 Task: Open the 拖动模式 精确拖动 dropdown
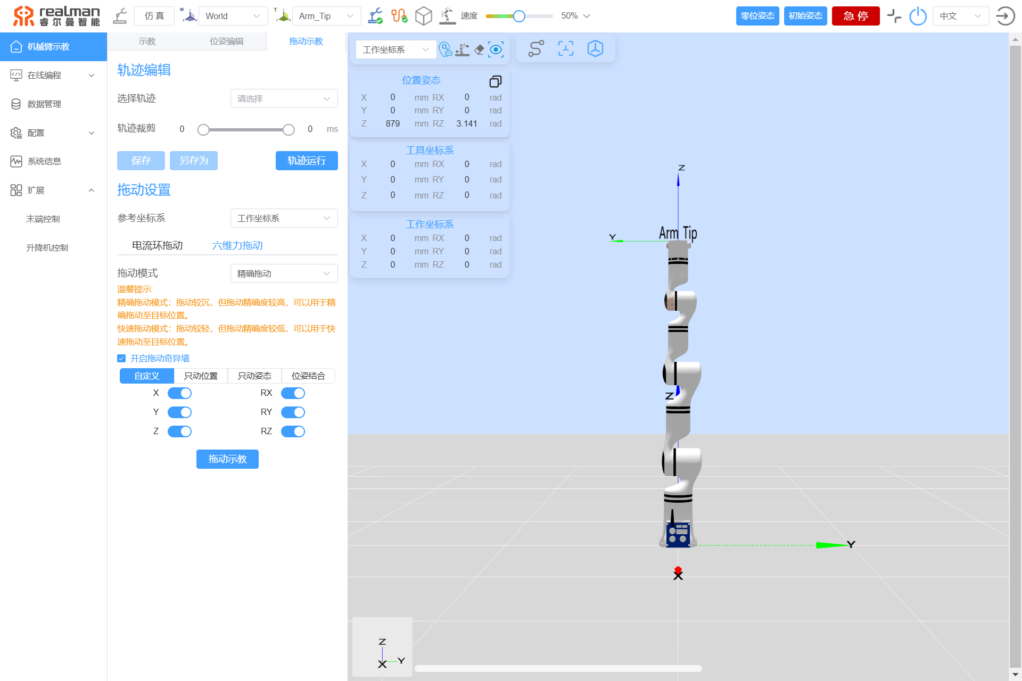pos(284,273)
